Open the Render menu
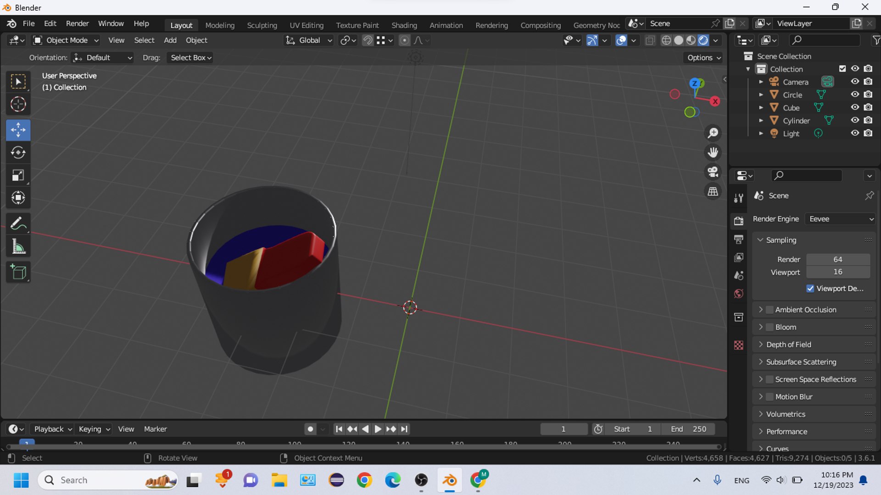This screenshot has width=881, height=495. [x=77, y=24]
